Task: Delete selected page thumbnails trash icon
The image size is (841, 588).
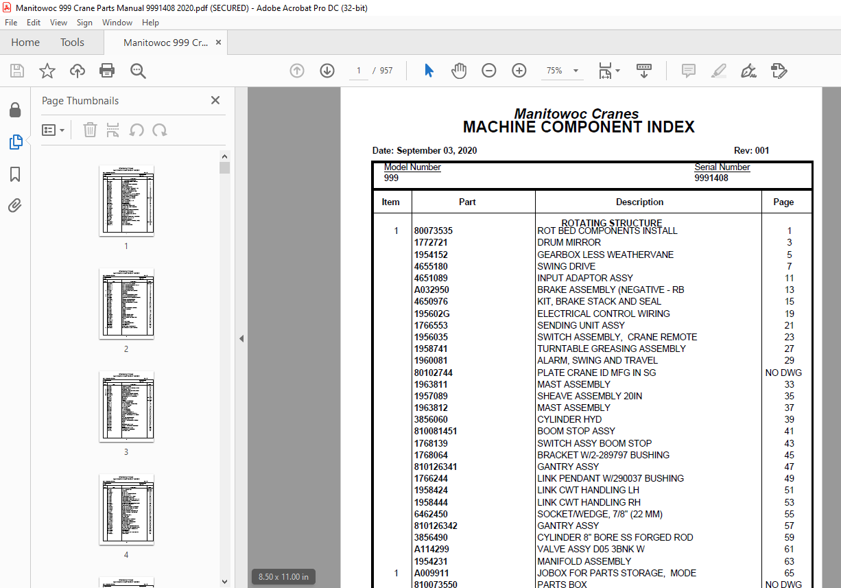Action: (x=90, y=130)
